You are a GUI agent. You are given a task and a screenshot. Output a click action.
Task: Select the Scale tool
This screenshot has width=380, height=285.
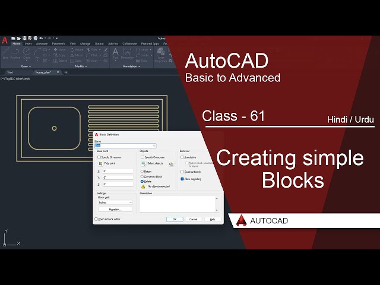(x=76, y=61)
